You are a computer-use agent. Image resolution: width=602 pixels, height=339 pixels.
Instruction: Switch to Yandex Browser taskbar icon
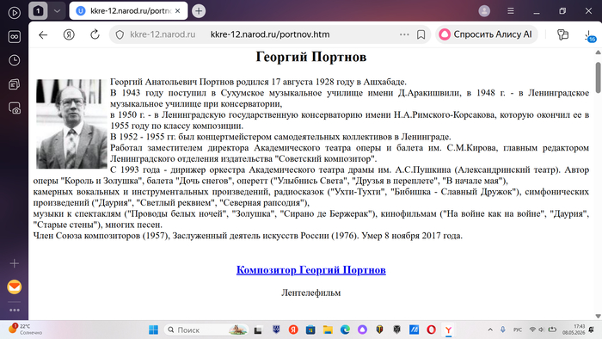point(448,330)
